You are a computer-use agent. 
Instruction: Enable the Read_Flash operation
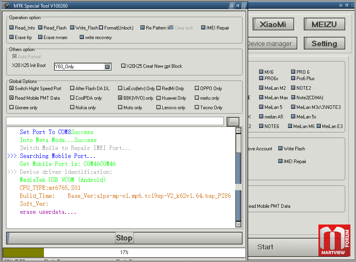coord(40,28)
